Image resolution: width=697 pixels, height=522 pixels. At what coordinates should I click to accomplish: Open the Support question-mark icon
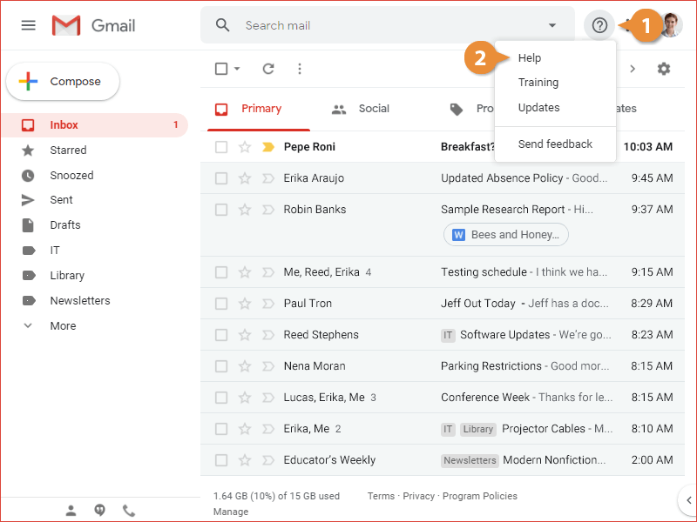coord(599,25)
